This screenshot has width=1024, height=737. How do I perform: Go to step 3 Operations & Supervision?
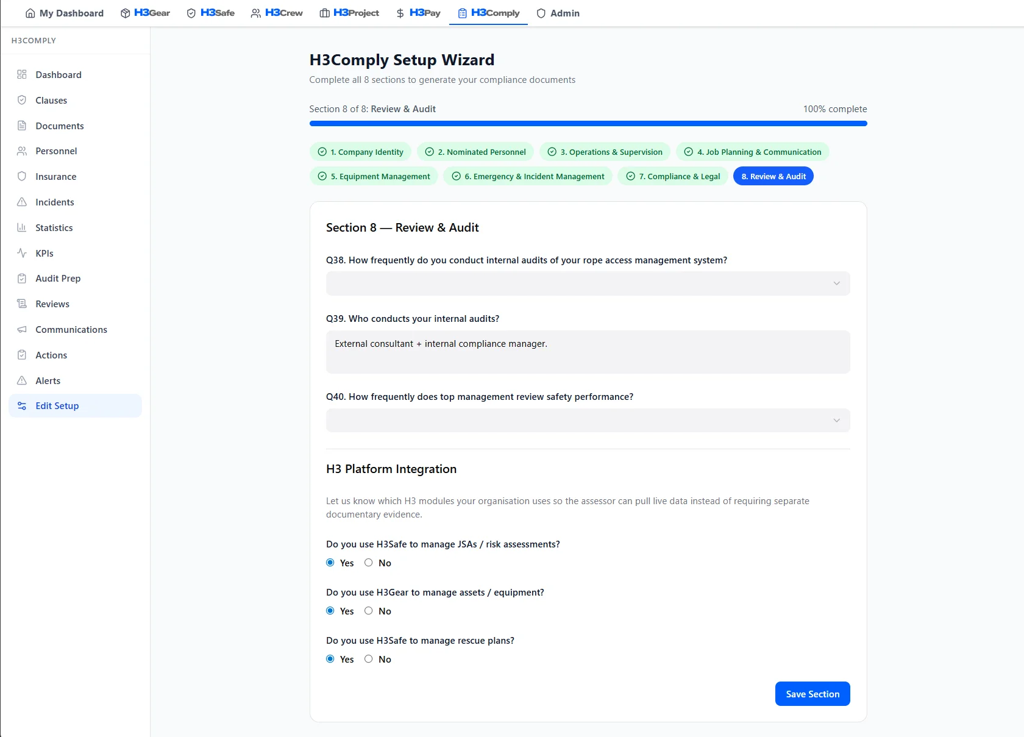click(x=605, y=152)
